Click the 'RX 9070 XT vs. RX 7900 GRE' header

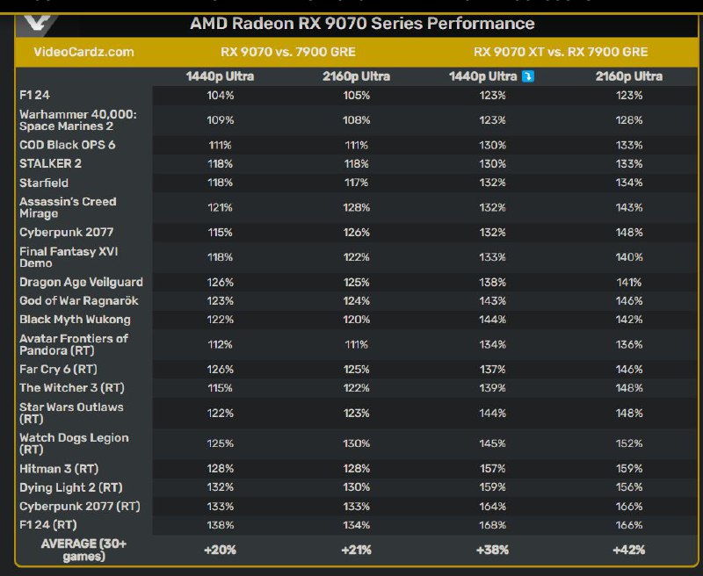(x=561, y=52)
